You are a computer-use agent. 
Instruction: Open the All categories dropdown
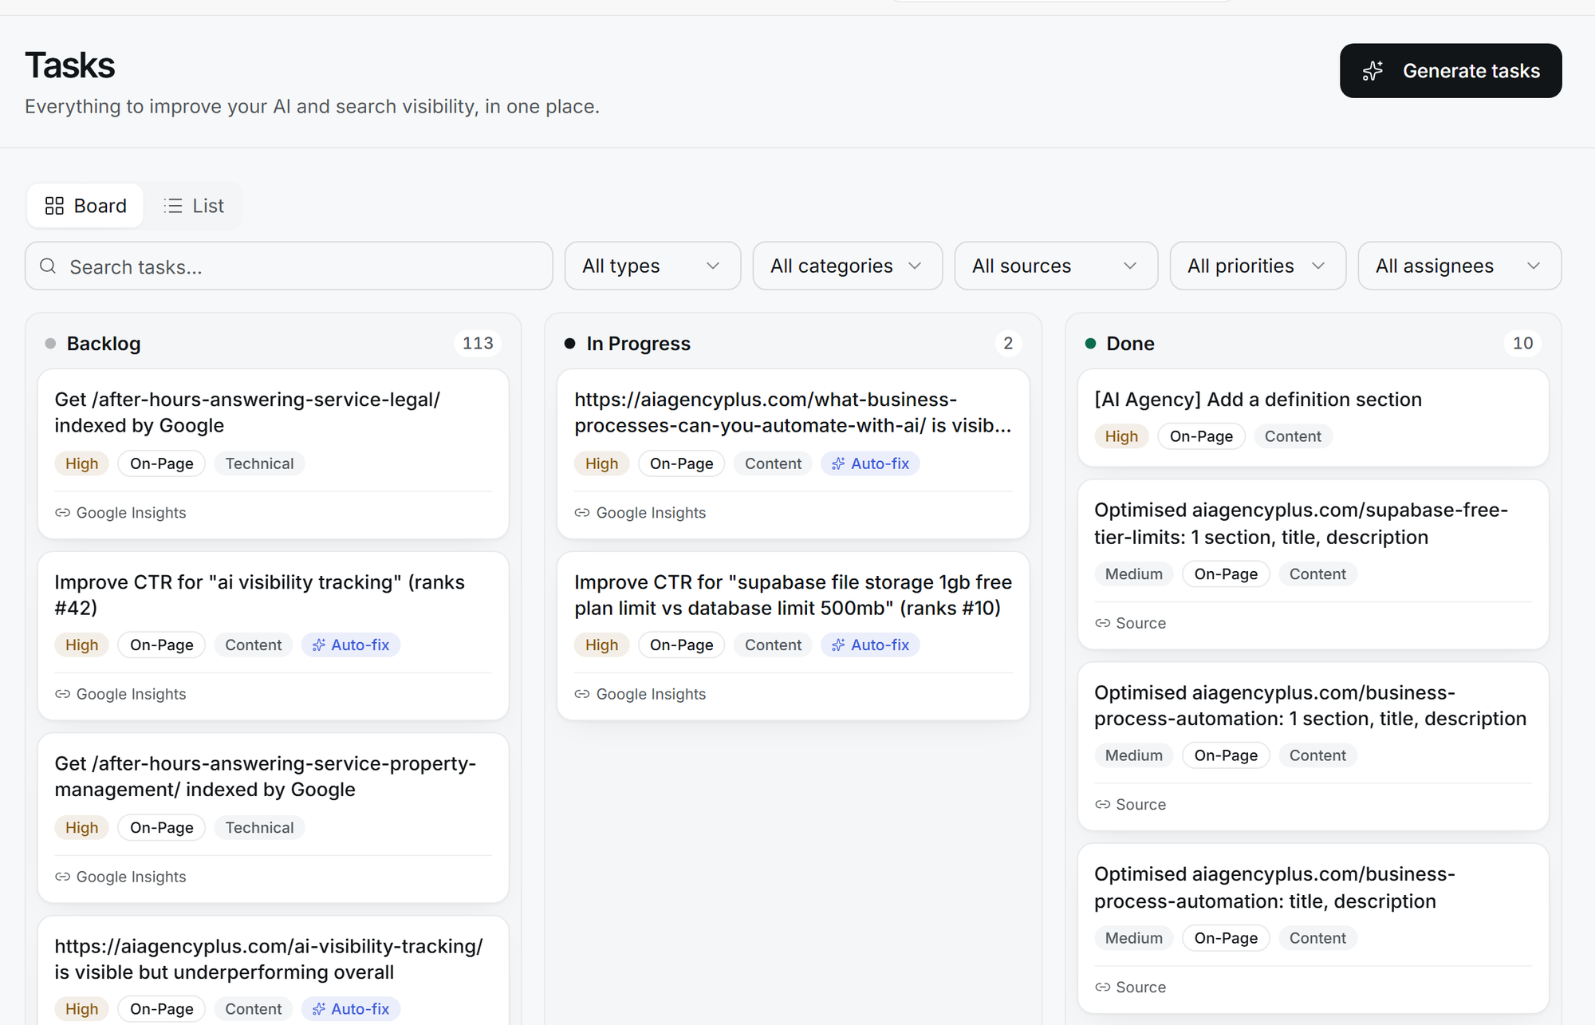click(847, 266)
